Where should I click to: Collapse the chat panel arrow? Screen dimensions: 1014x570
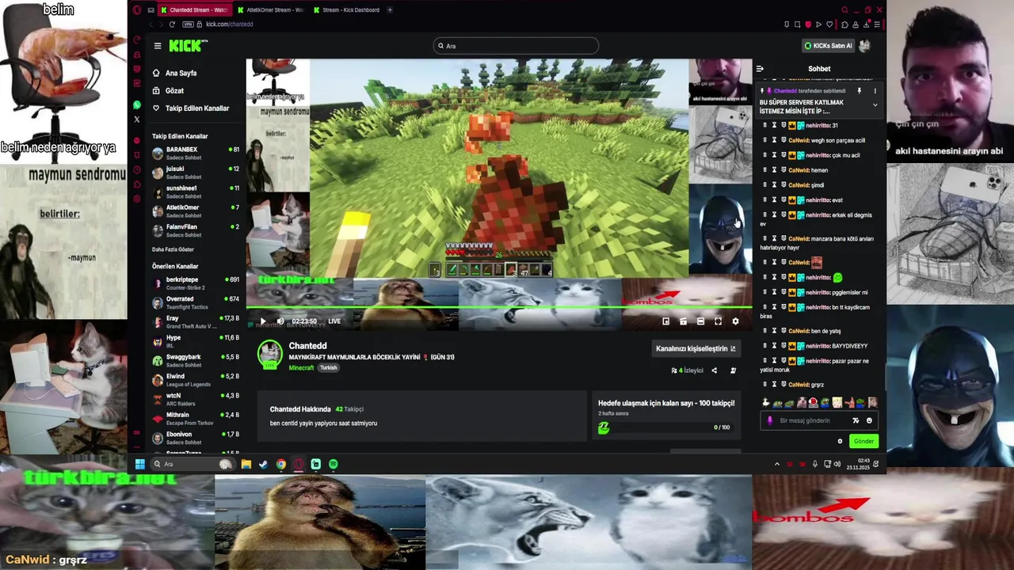(760, 69)
